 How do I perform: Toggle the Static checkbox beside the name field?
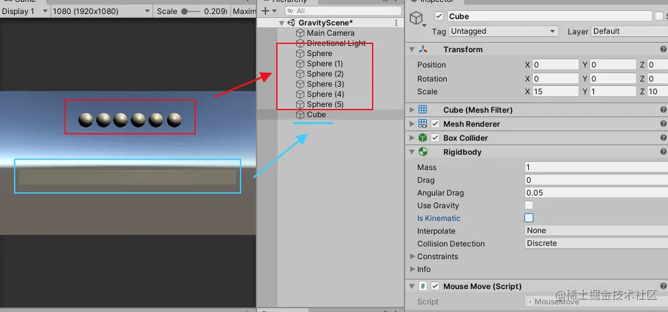pos(659,16)
